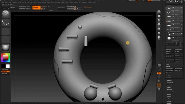Expand the Geometry subpalette

point(170,80)
